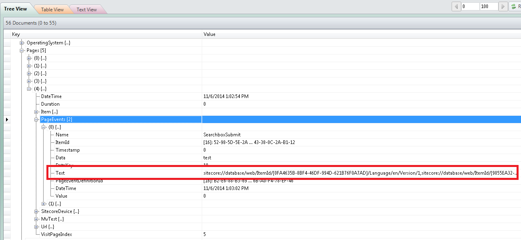Click the Key column header

[16, 34]
